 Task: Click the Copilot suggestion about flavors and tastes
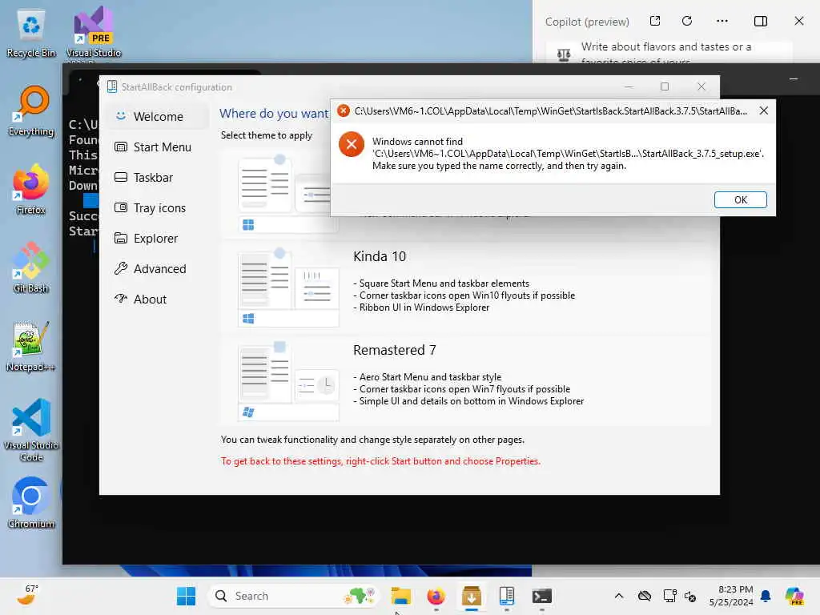tap(669, 52)
